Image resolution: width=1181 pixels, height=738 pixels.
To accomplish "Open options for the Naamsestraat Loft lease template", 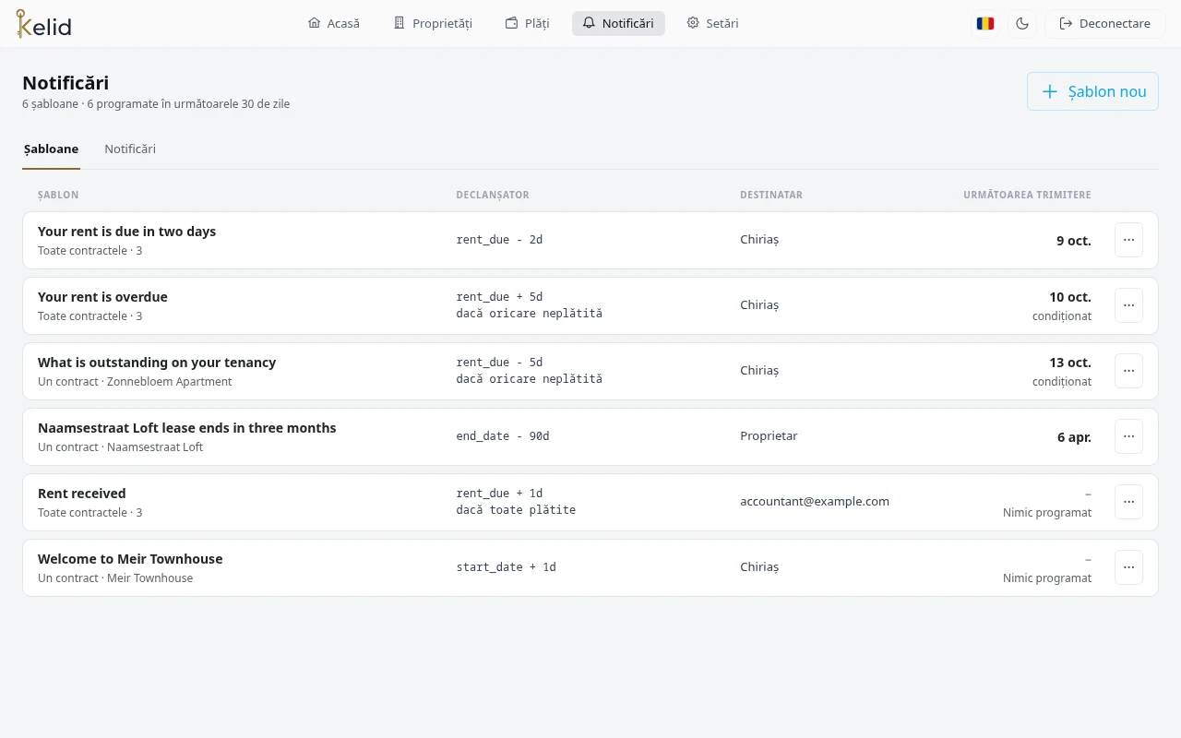I will [1128, 436].
